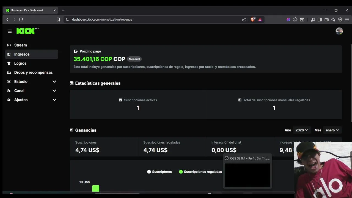Toggle Suscriptores legend in chart

[x=159, y=172]
